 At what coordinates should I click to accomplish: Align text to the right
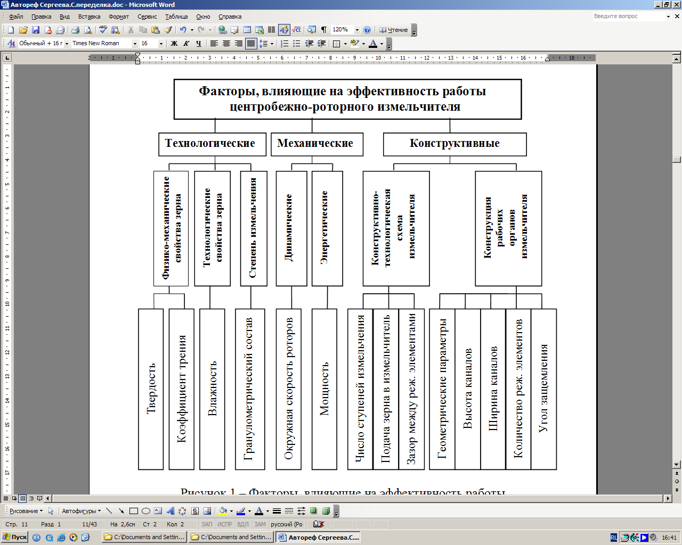point(239,44)
